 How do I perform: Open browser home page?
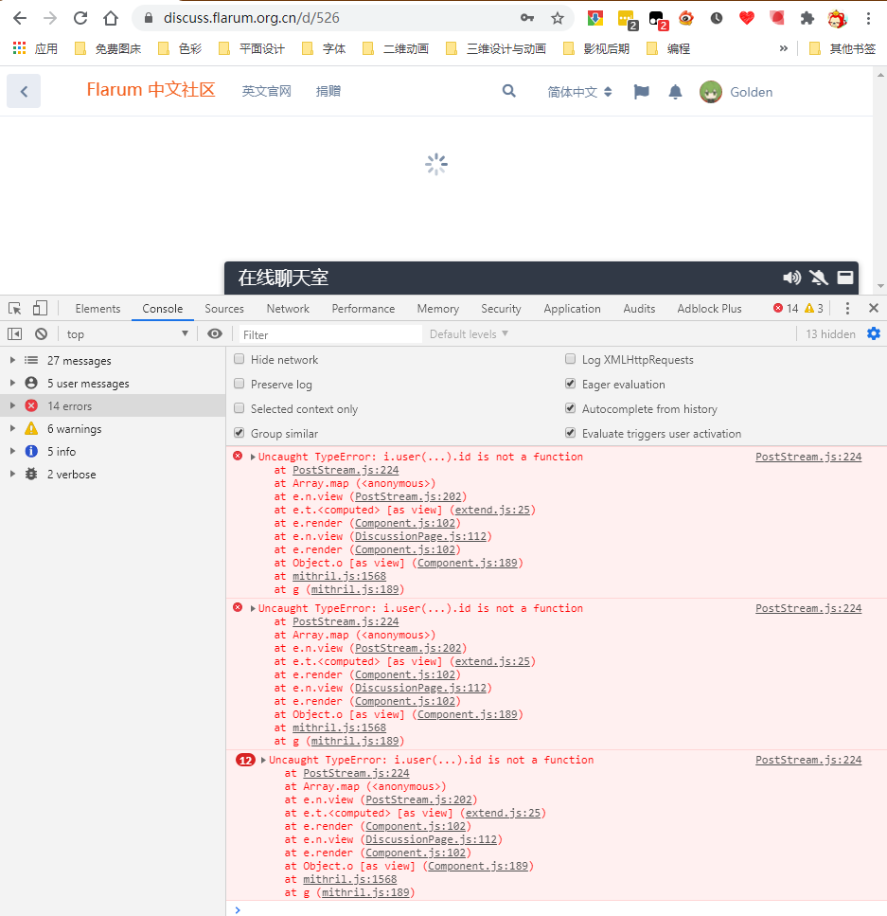click(x=111, y=18)
